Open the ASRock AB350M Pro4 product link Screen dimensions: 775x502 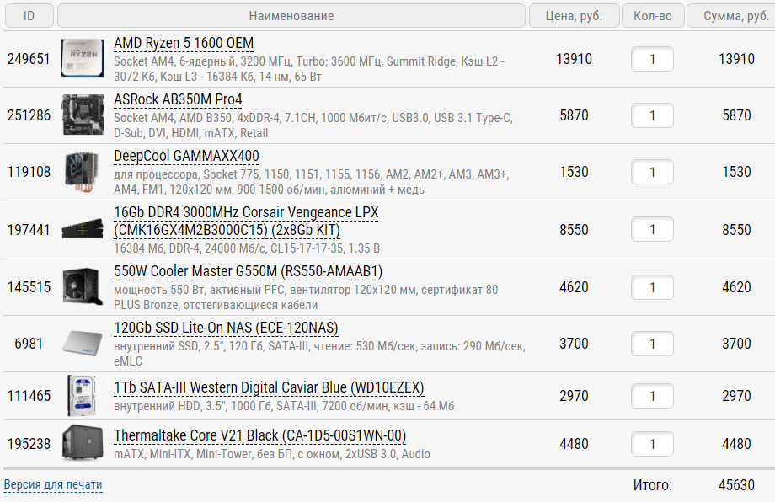tap(178, 99)
